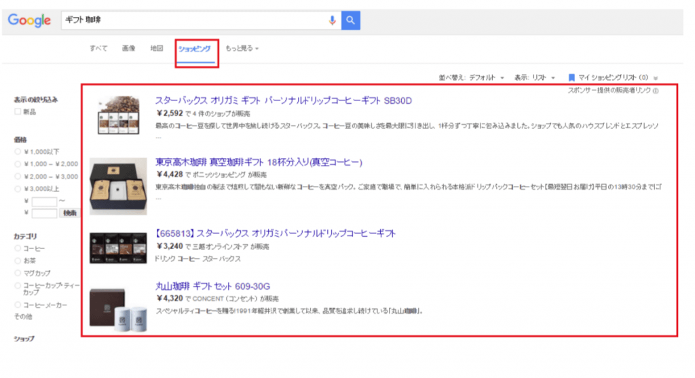Click the その他 category link
The image size is (695, 378).
click(x=23, y=316)
